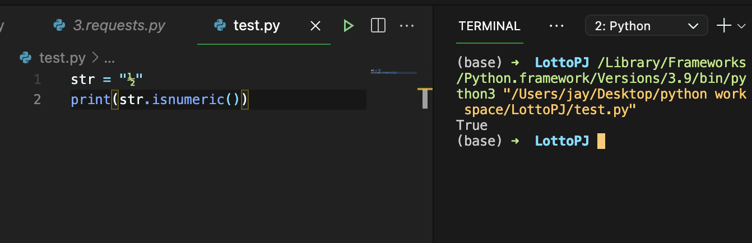Viewport: 752px width, 243px height.
Task: Click test.py in the breadcrumb path
Action: tap(62, 58)
